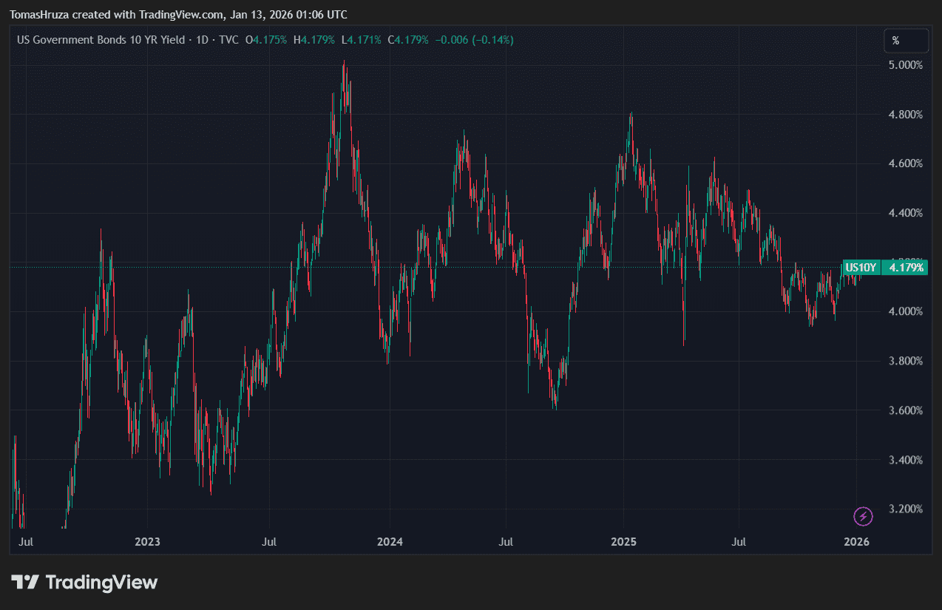The width and height of the screenshot is (942, 610).
Task: Click the US10Y symbol tag on price axis
Action: coord(861,268)
